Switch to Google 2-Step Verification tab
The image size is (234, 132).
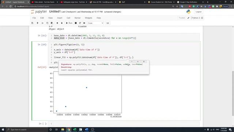pos(190,2)
